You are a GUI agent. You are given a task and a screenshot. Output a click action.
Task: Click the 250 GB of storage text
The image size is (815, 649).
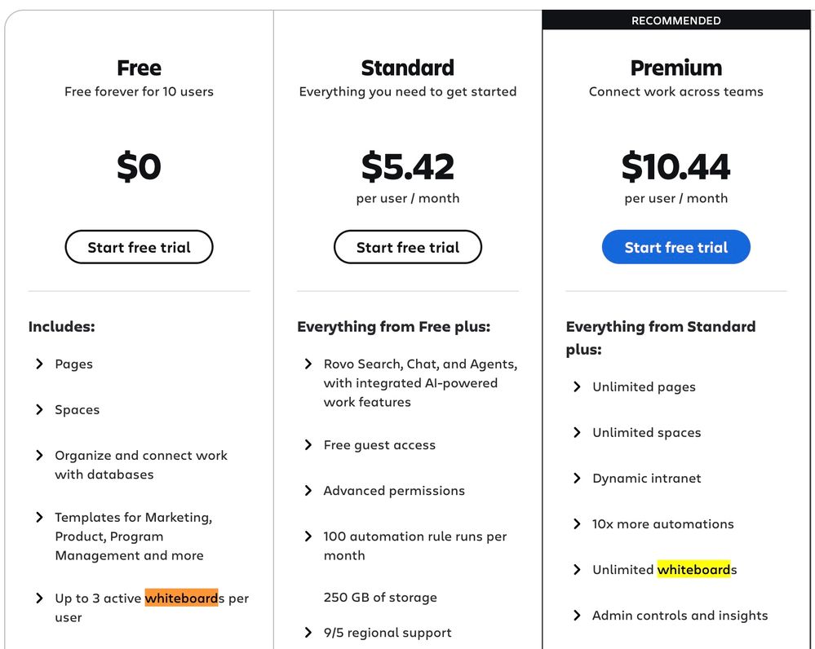380,598
